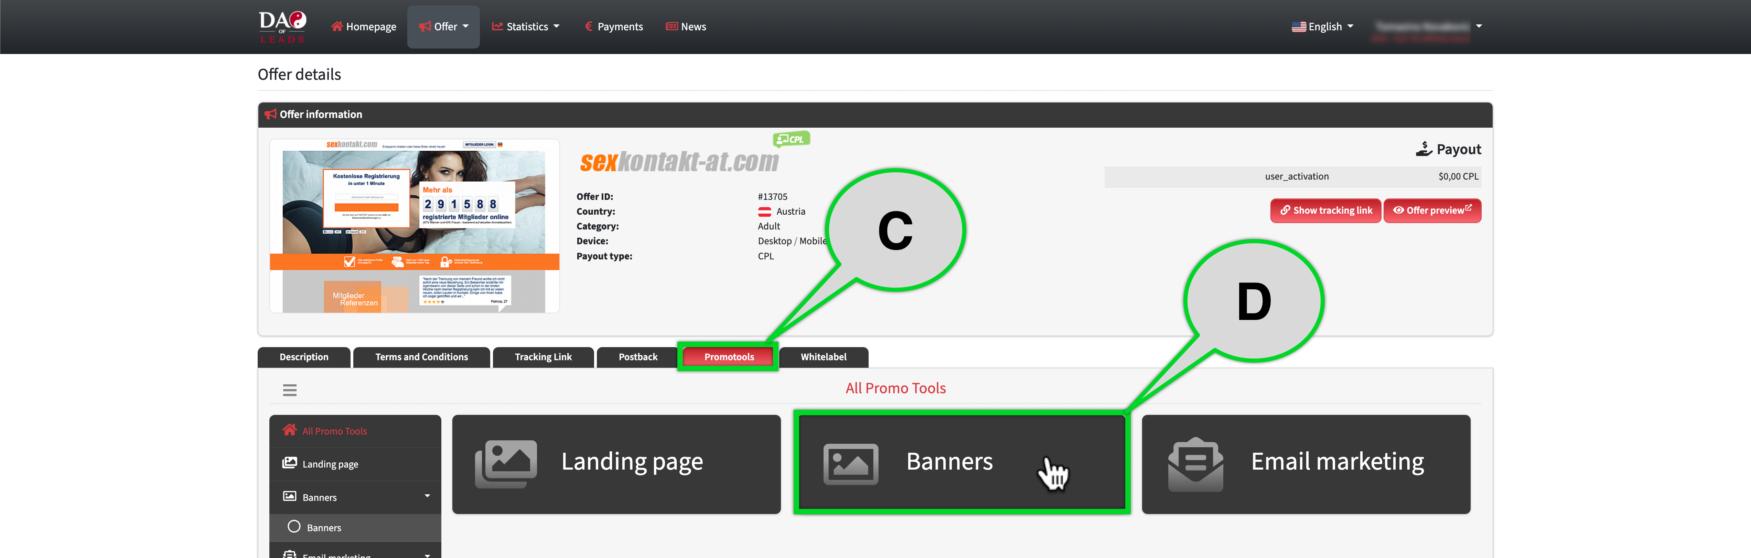The width and height of the screenshot is (1751, 558).
Task: Switch to the Promotools tab
Action: 729,357
